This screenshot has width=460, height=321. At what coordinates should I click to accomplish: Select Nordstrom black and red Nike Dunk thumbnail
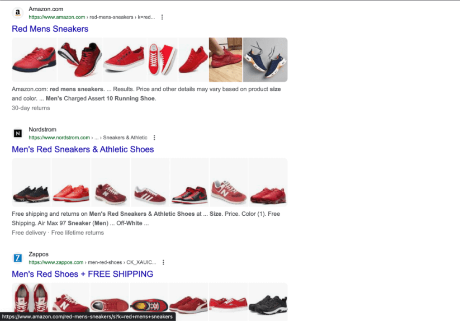pos(189,182)
